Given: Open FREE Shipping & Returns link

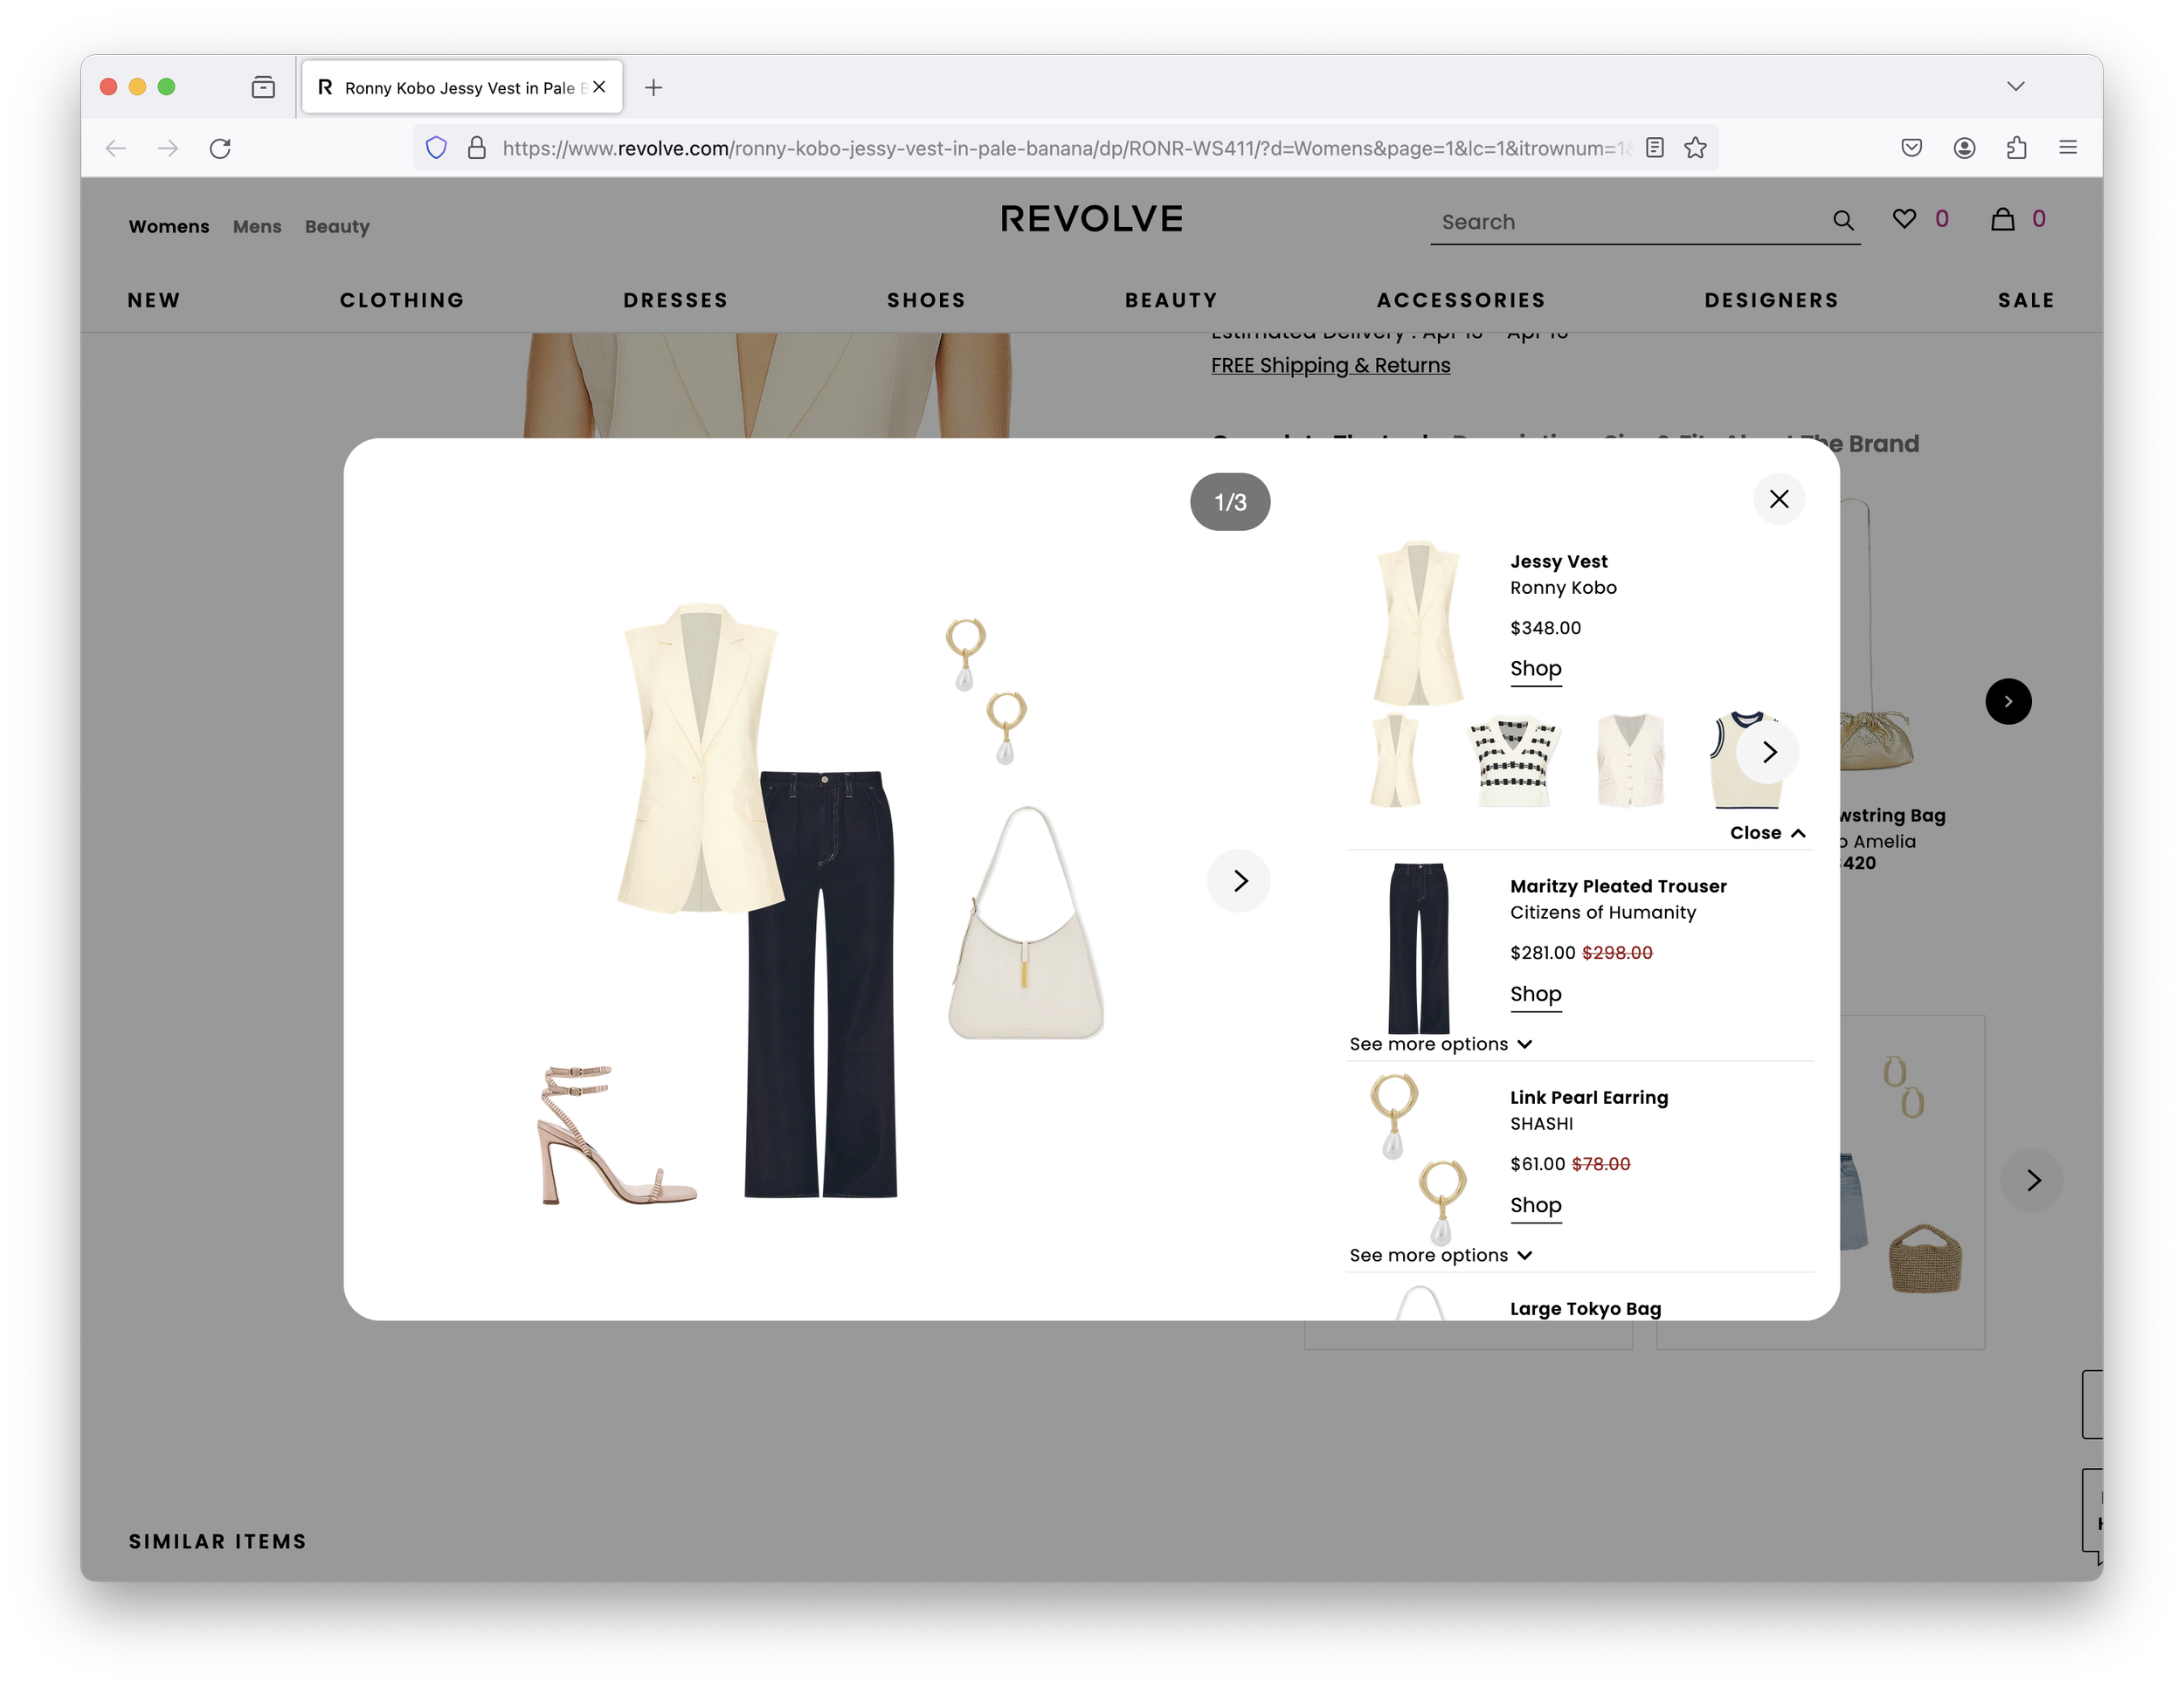Looking at the screenshot, I should [1330, 366].
